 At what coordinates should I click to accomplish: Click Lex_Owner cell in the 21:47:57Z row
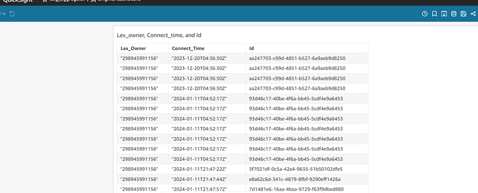click(142, 189)
